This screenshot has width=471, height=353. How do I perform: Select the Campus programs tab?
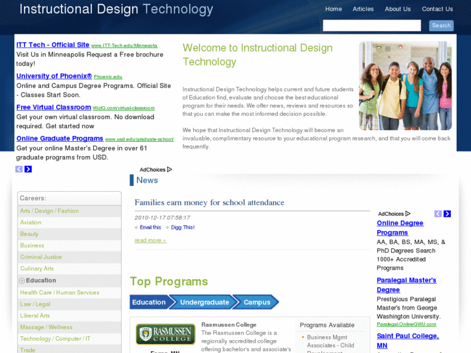pos(257,302)
